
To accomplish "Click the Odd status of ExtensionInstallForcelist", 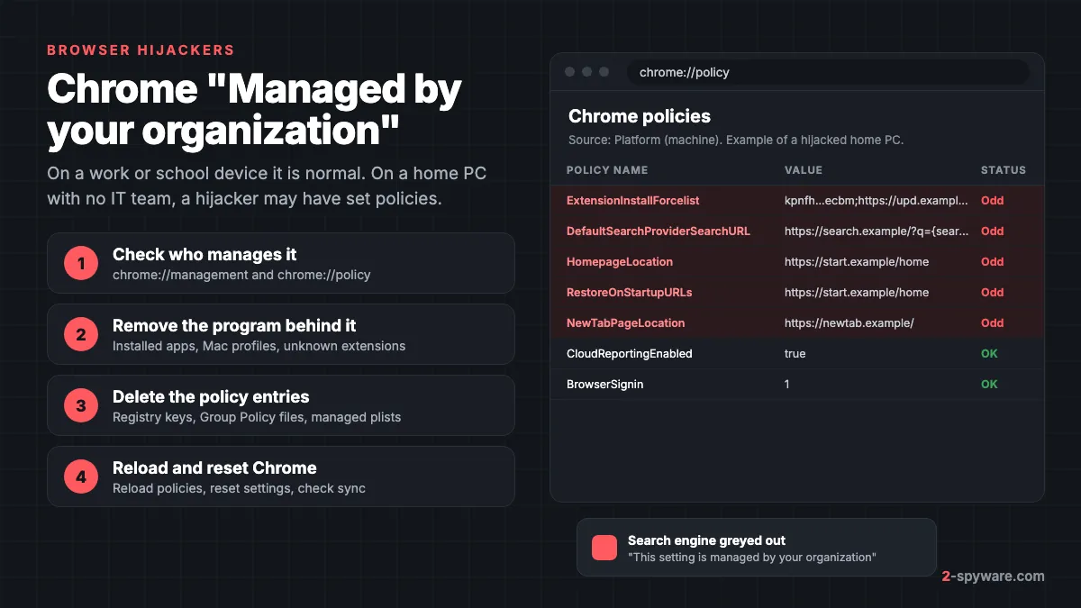I will click(993, 201).
